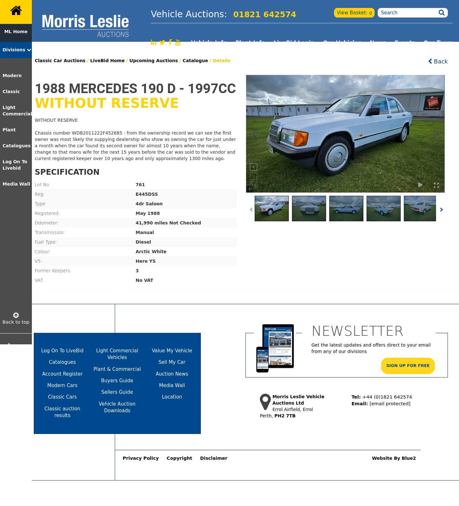Open Catalogues in the sidebar

(17, 146)
